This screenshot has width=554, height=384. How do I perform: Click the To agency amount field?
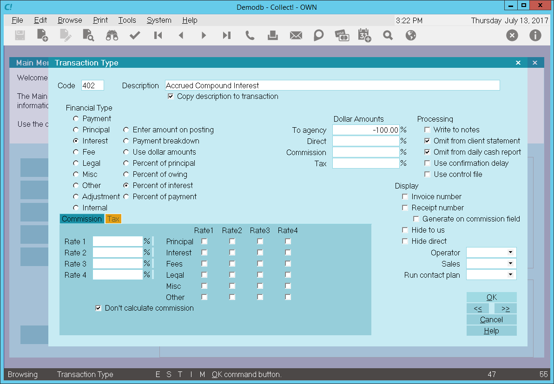[x=366, y=130]
